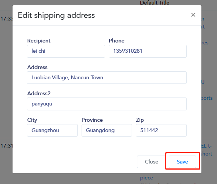Open the 'piece' link behind the dialog
The image size is (217, 184).
pos(146,178)
